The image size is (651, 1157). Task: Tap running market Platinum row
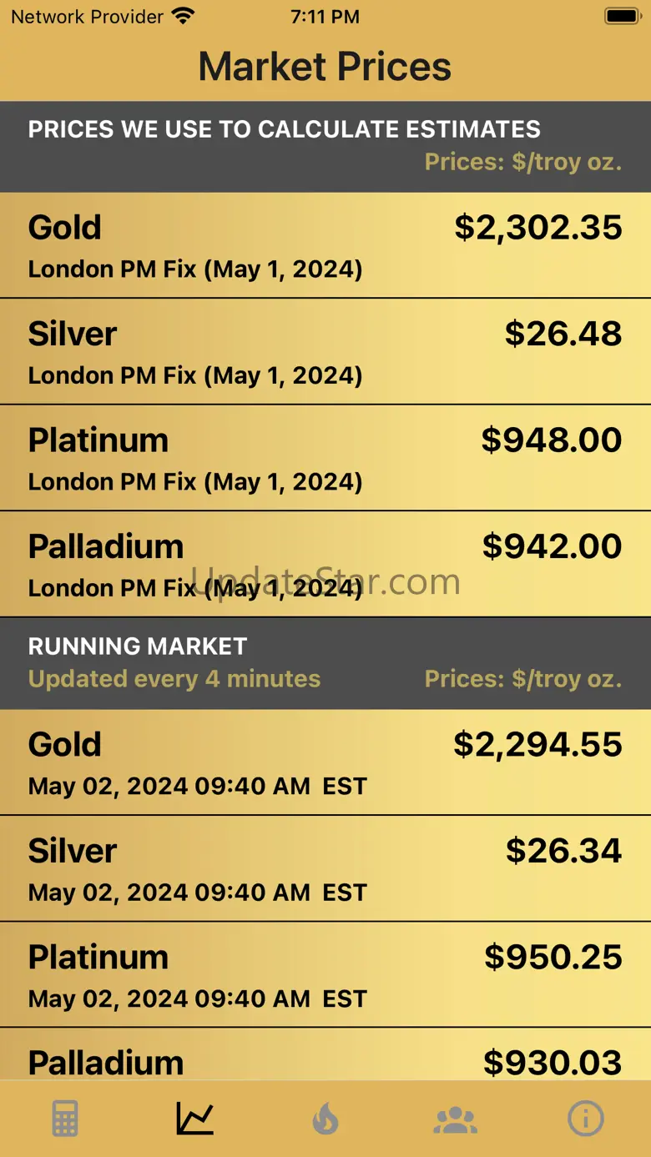[x=325, y=974]
